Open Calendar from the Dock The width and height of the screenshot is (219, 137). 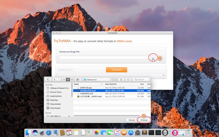(69, 133)
